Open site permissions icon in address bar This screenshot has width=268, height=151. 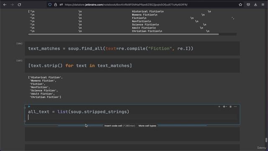pos(61,5)
